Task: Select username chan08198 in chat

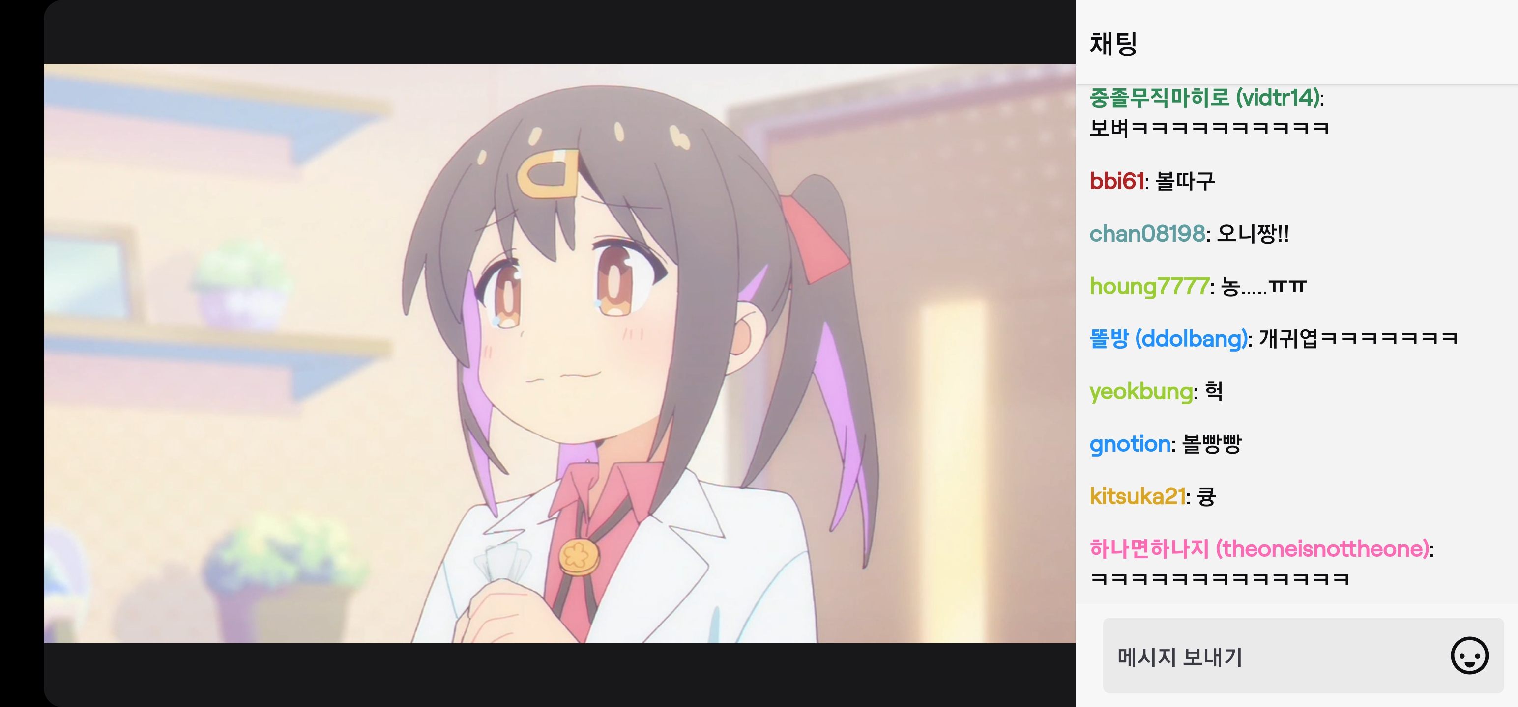Action: (x=1147, y=234)
